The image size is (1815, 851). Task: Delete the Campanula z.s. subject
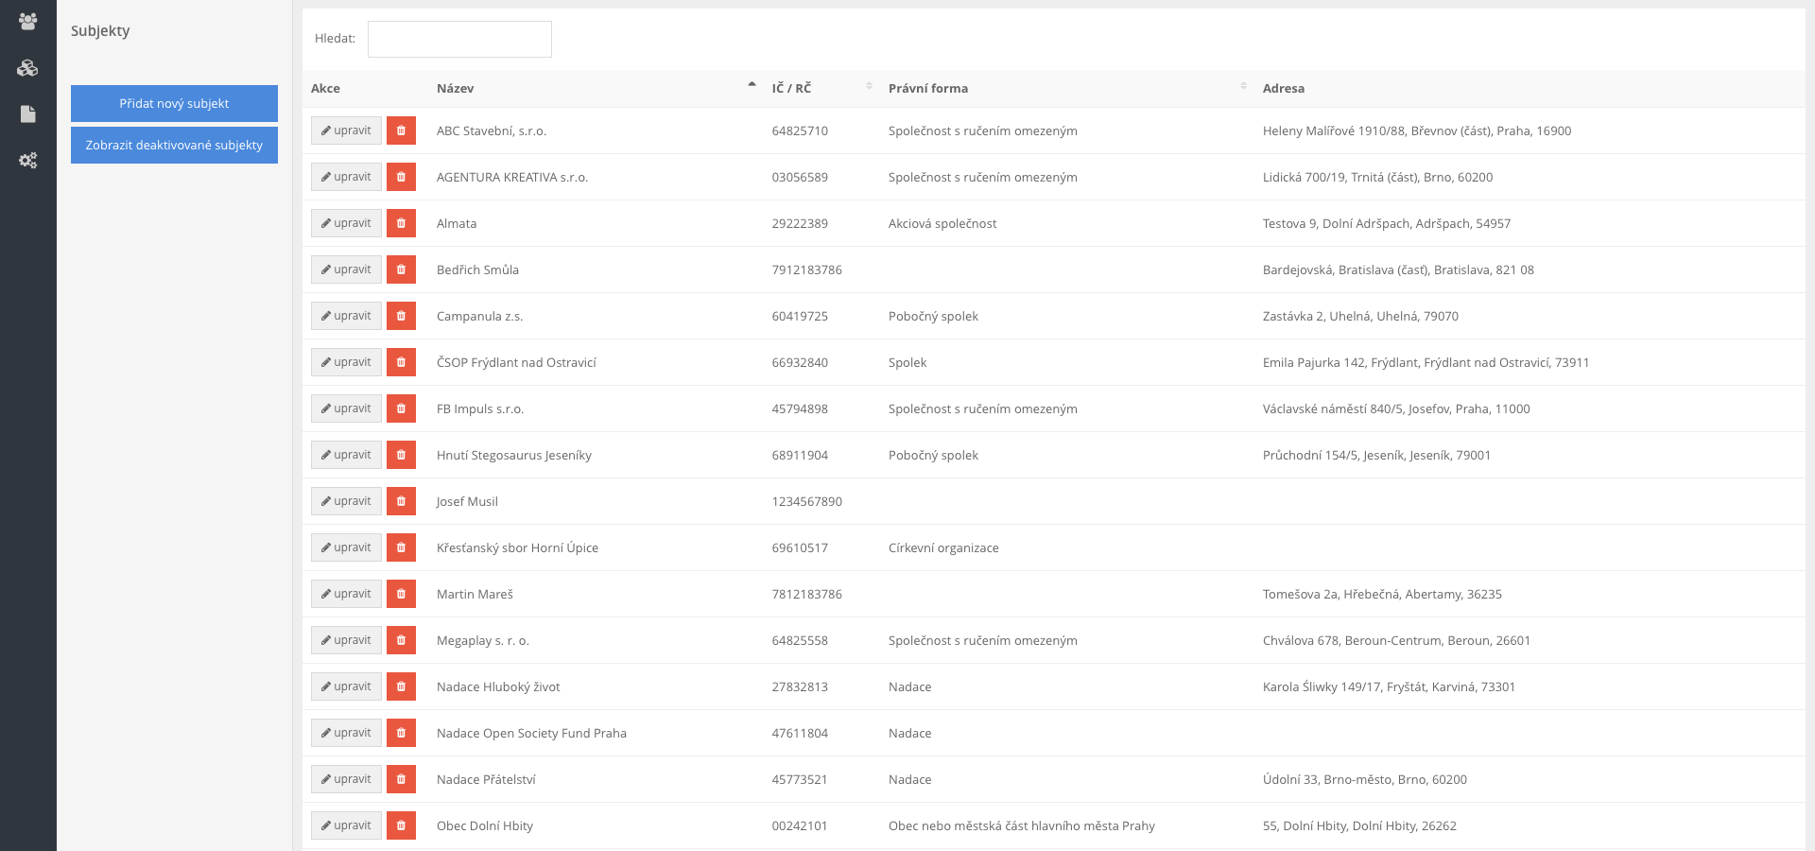pos(401,316)
